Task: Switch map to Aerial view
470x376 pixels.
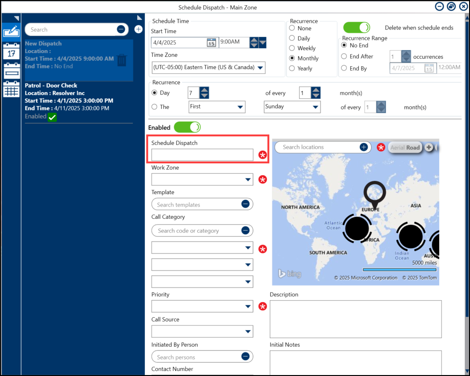Action: [x=397, y=147]
